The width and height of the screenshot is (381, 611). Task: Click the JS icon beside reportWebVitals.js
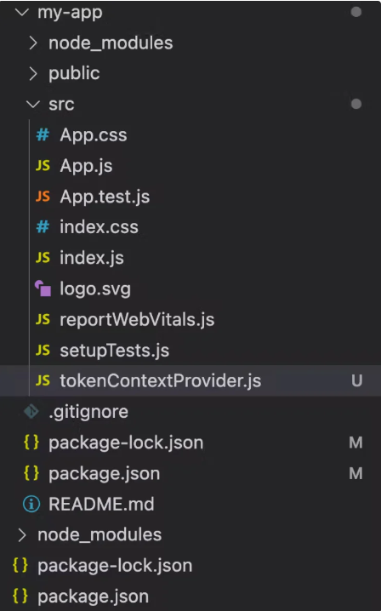[43, 319]
